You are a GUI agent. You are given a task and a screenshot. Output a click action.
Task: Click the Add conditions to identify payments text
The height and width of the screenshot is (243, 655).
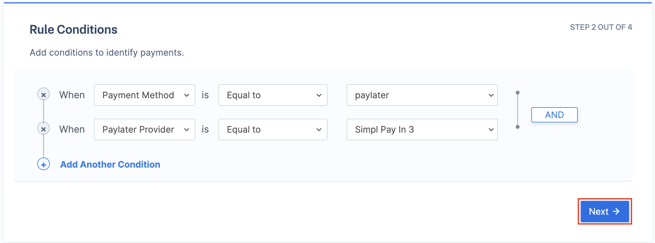click(x=107, y=52)
